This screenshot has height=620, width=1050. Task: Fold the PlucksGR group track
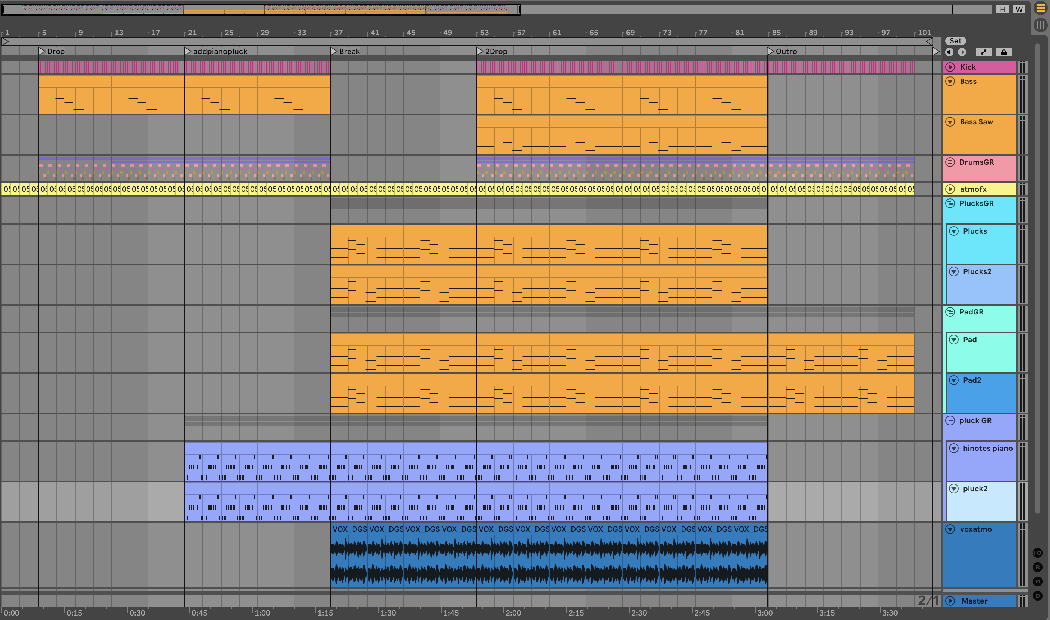(x=950, y=203)
